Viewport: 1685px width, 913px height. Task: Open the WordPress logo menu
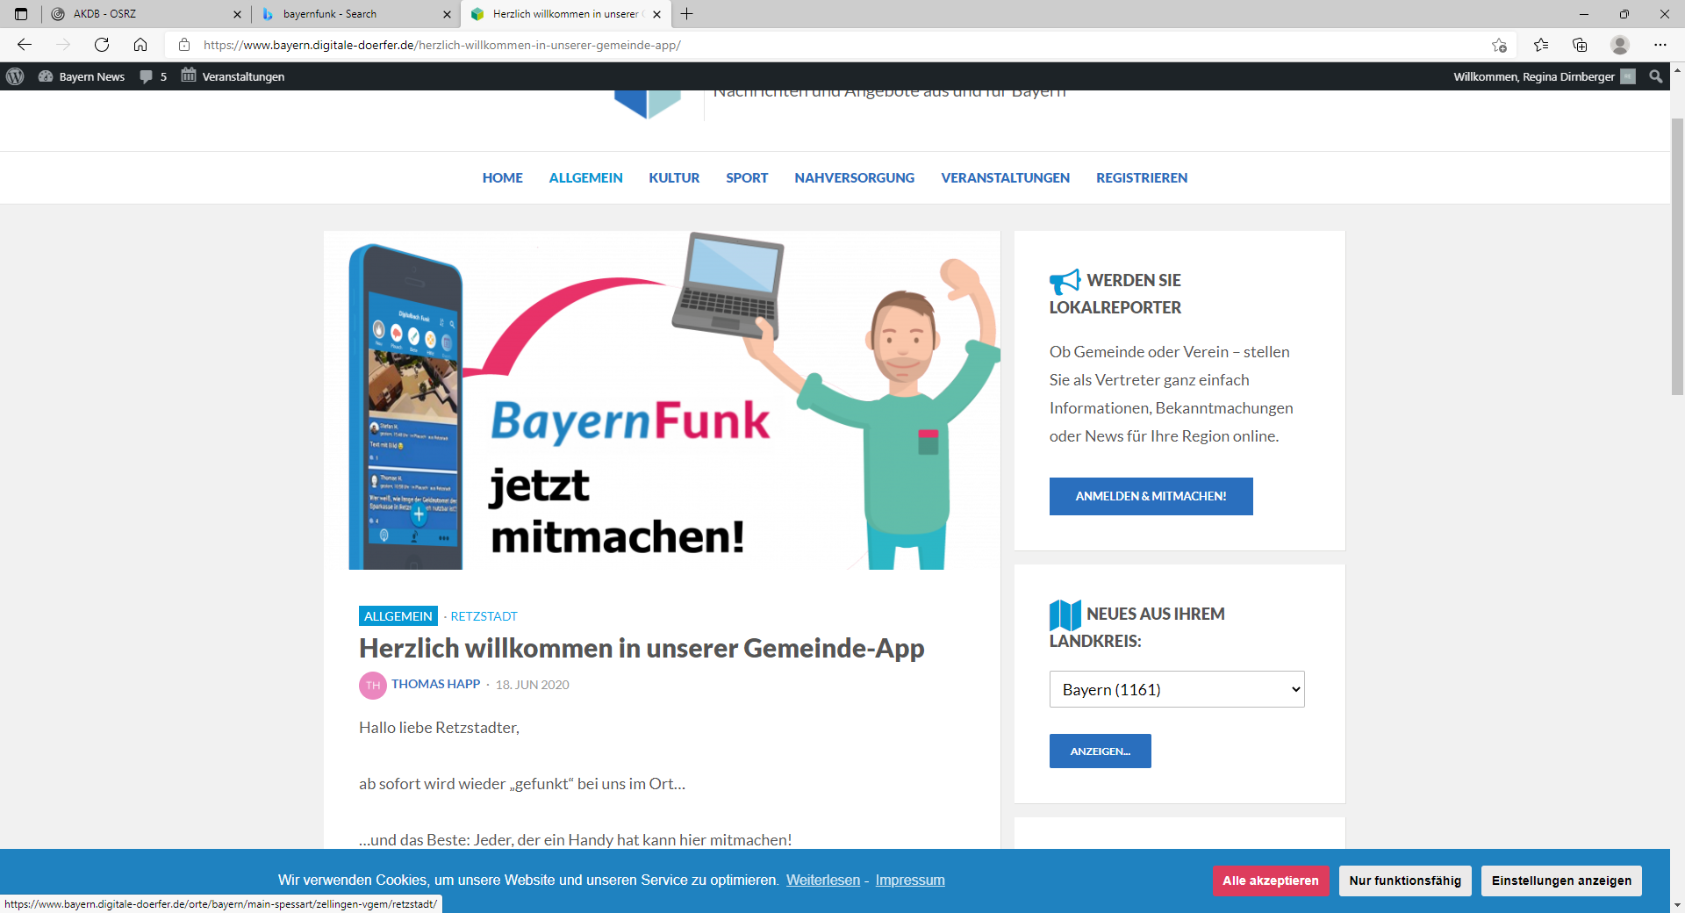click(x=15, y=76)
